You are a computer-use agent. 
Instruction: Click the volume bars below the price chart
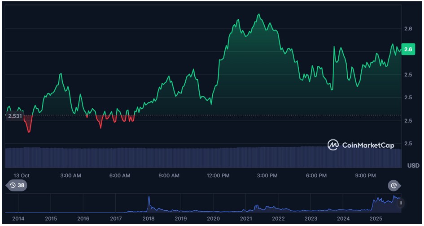pyautogui.click(x=202, y=158)
